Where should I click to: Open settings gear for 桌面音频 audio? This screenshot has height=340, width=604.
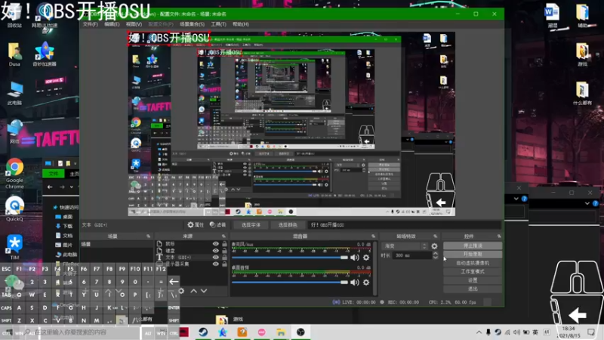click(x=366, y=283)
